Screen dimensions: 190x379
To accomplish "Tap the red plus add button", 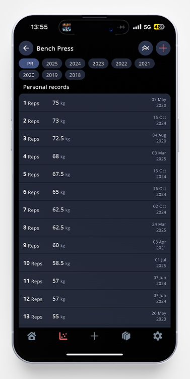I will click(x=163, y=48).
